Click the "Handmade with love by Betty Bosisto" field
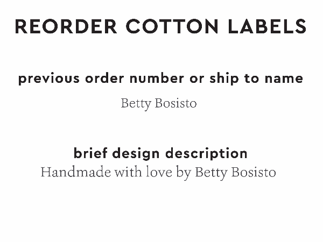The width and height of the screenshot is (323, 242). (x=158, y=173)
